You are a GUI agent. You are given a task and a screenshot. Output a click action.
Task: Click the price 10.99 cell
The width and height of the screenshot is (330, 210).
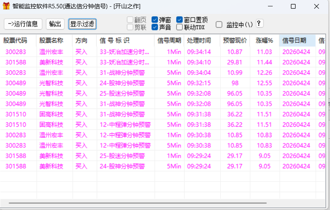[x=235, y=73]
